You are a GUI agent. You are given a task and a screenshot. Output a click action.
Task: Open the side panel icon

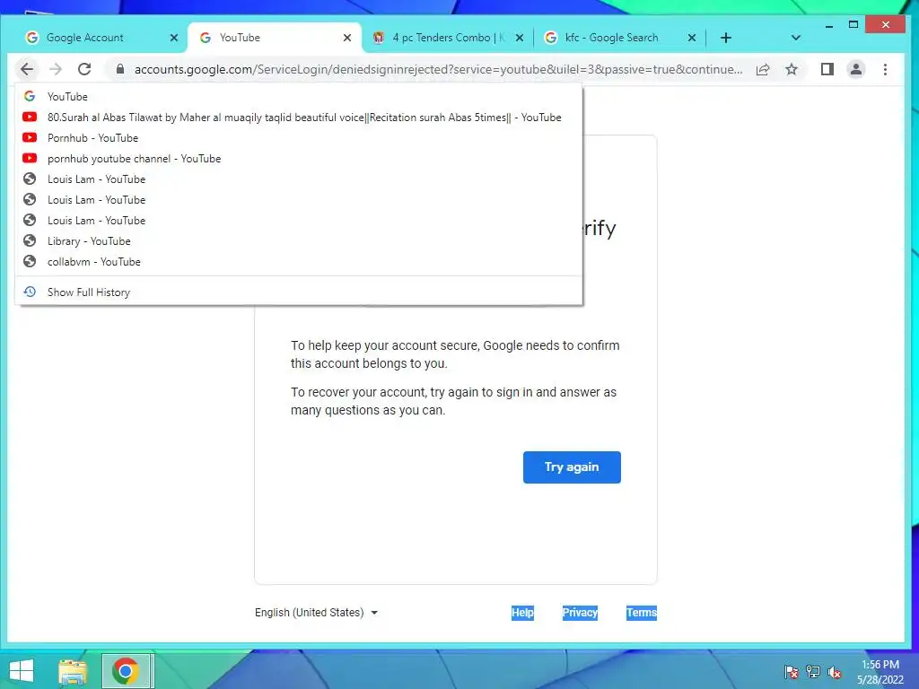[x=827, y=69]
